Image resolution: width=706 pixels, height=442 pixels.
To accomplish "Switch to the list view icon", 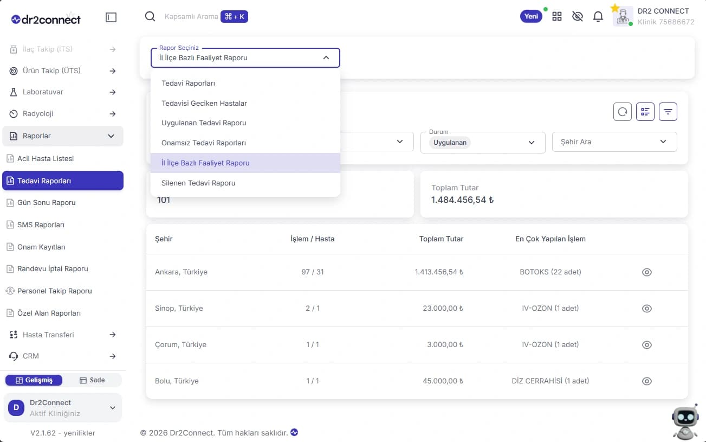I will [645, 112].
